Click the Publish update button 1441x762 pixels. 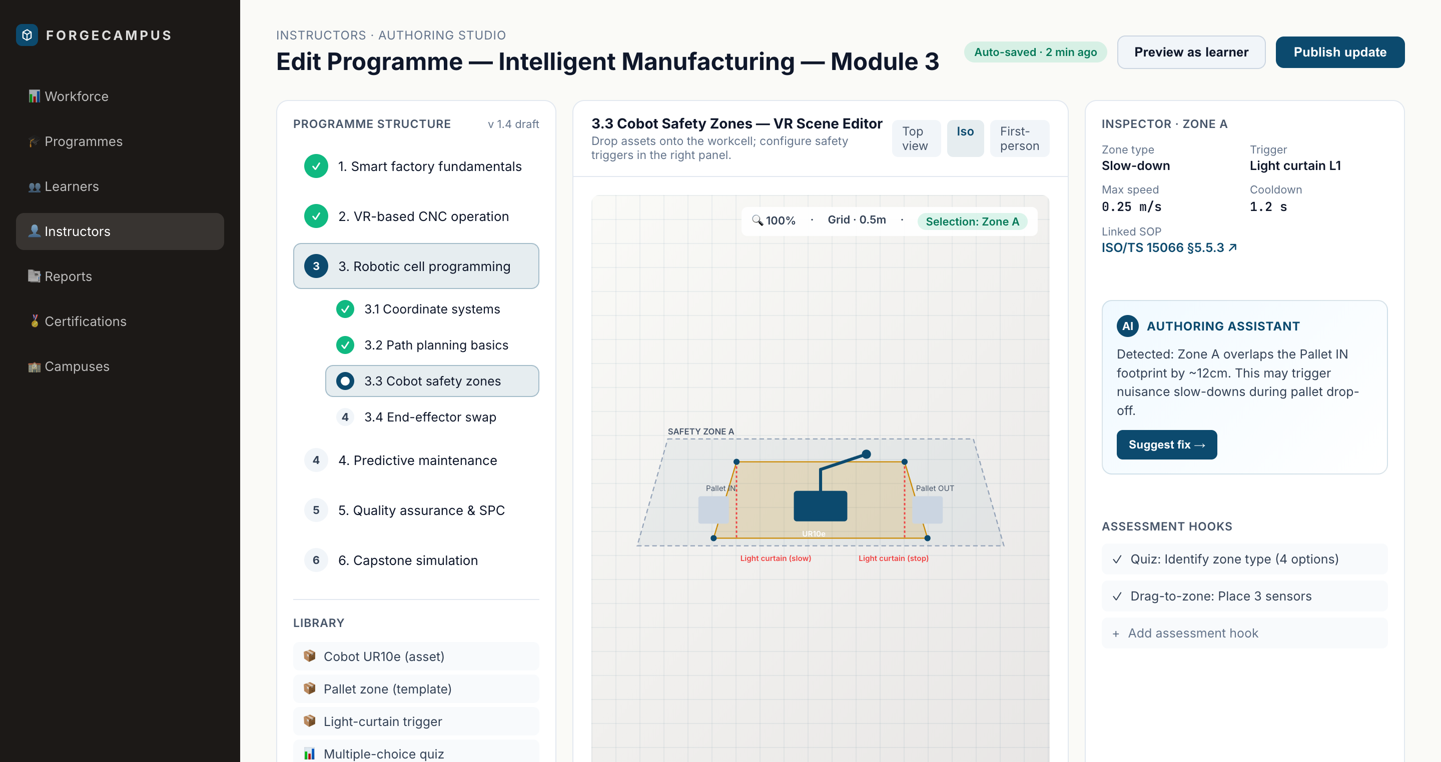(x=1340, y=52)
